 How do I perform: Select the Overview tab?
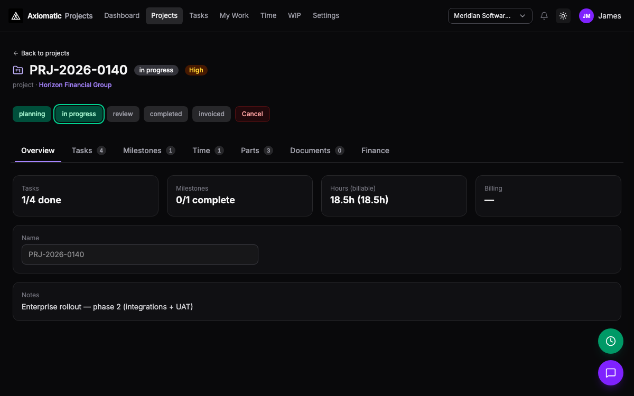[x=38, y=150]
